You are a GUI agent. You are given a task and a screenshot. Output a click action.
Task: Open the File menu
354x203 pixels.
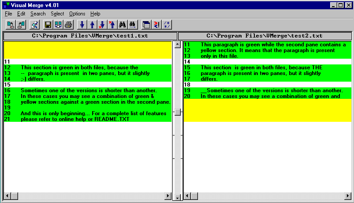tap(8, 14)
